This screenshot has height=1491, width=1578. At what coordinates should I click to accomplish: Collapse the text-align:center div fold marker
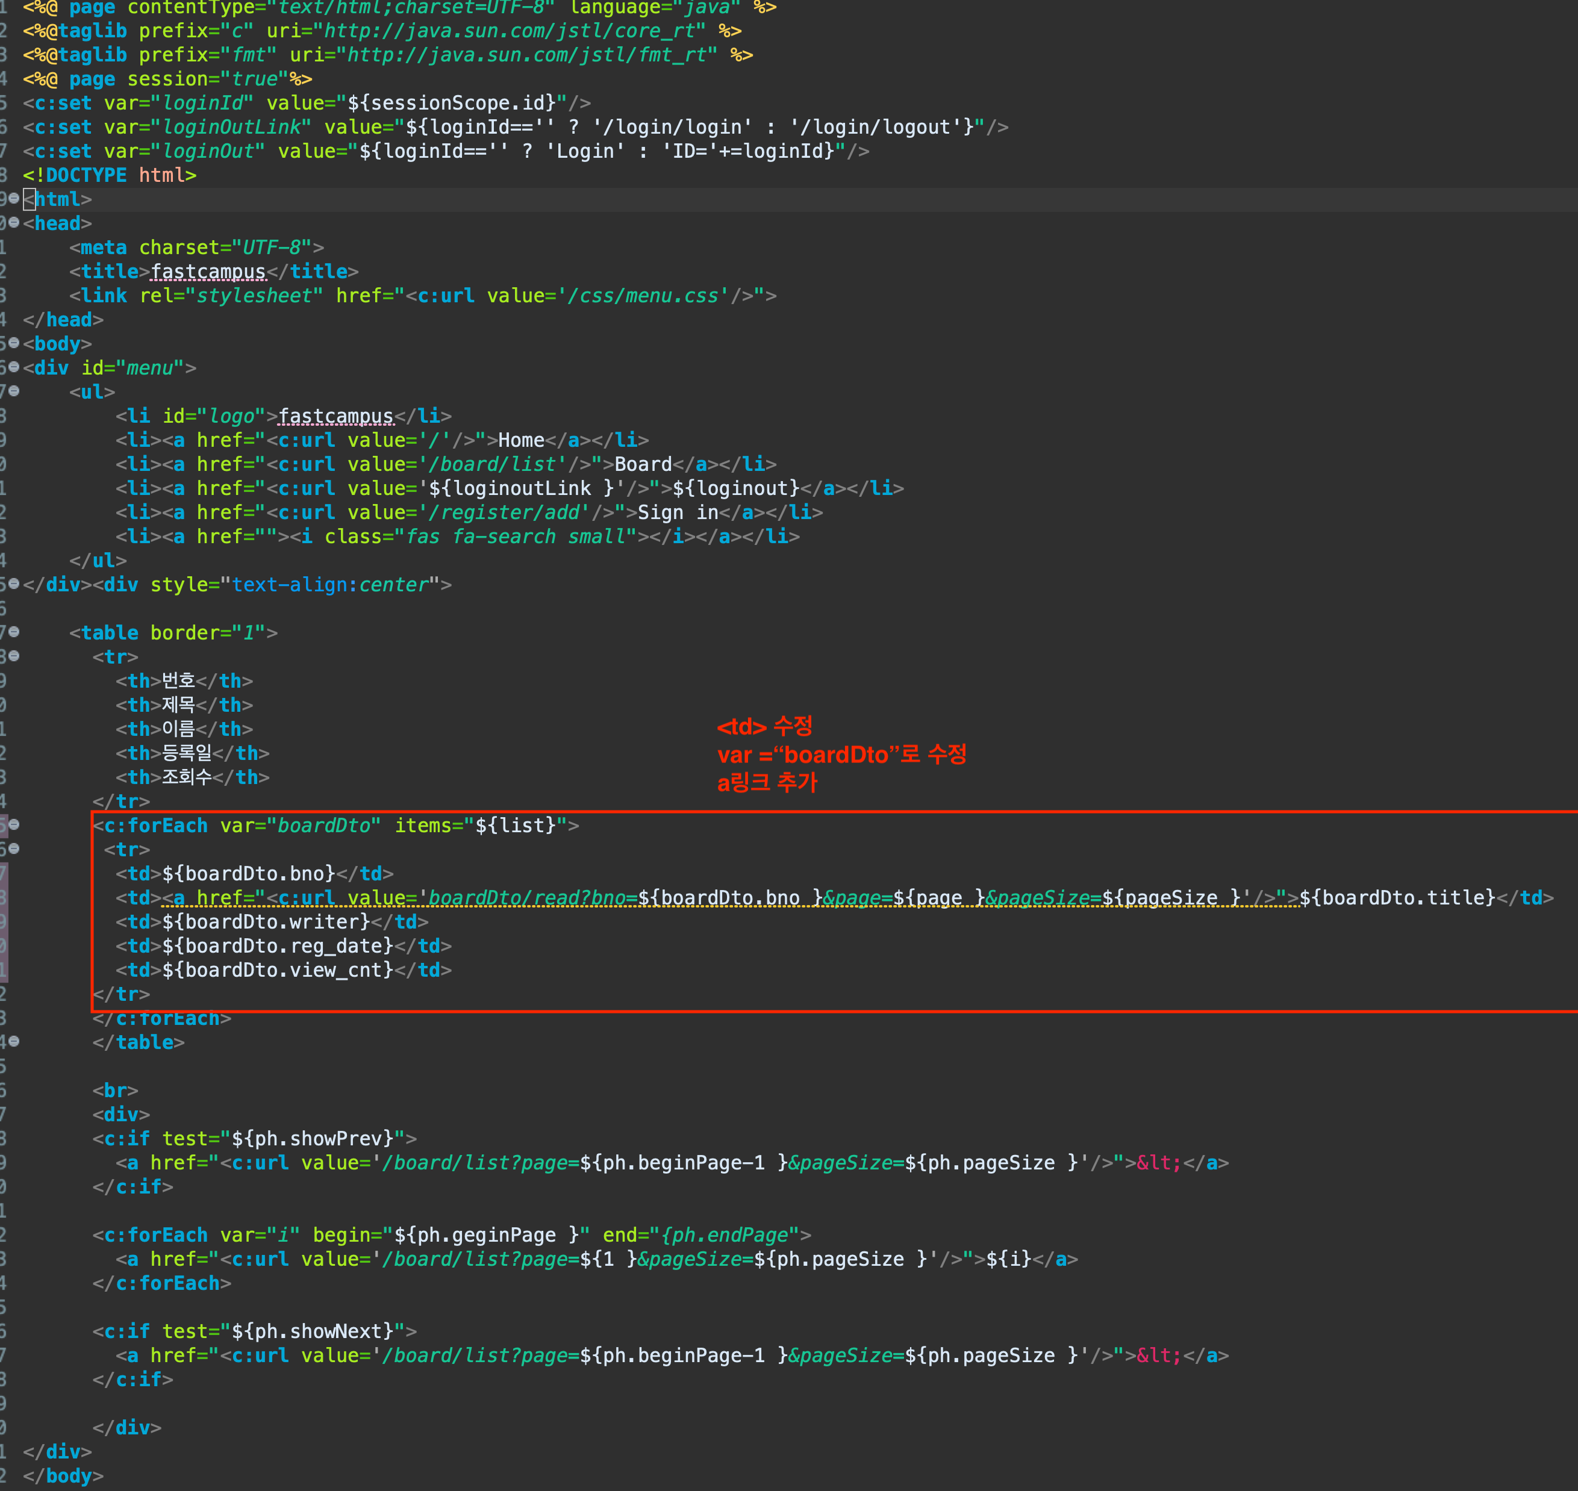pos(13,584)
